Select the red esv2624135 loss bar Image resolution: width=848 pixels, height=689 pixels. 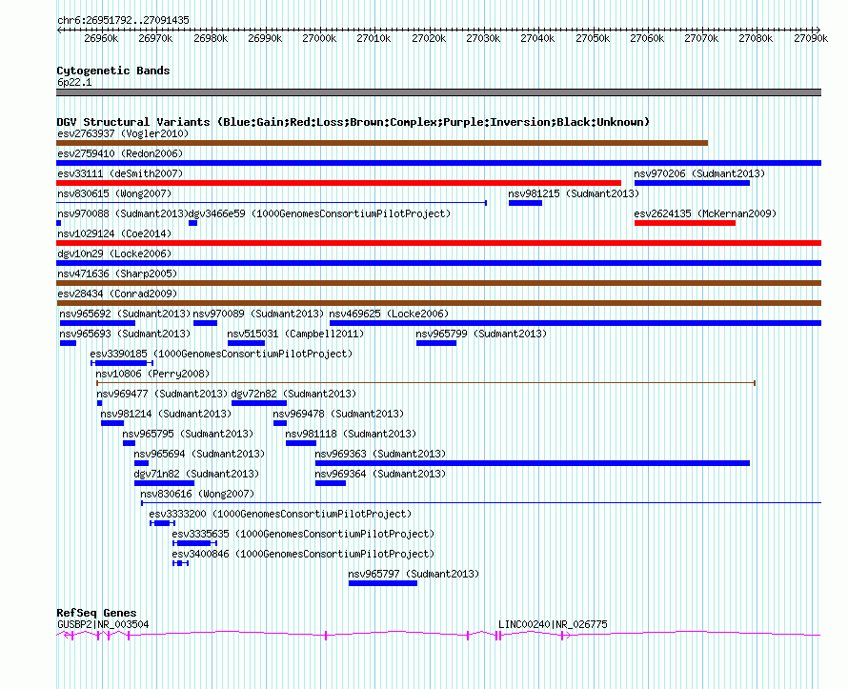click(685, 223)
